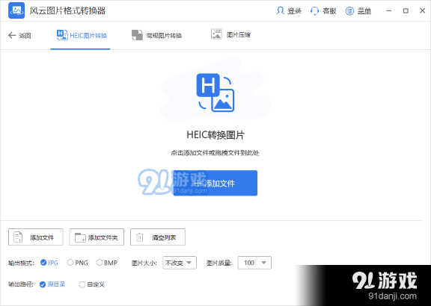
Task: Click the 清空列表 button
Action: coord(158,237)
